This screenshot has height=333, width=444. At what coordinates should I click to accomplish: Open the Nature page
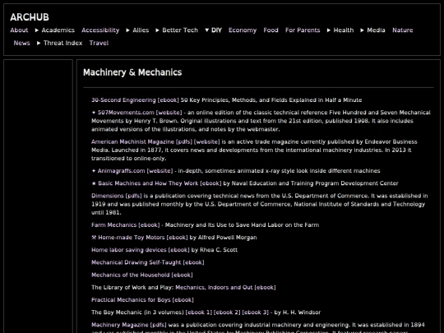[403, 30]
